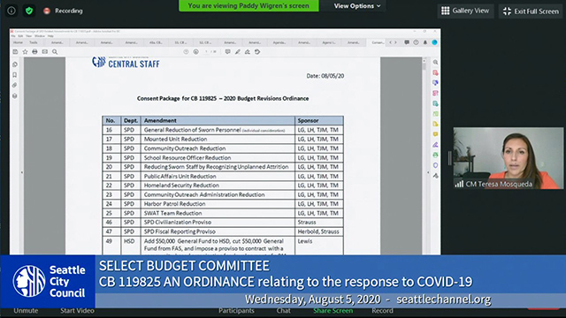Open the Acrobat Home tab
This screenshot has width=566, height=318.
tap(18, 42)
